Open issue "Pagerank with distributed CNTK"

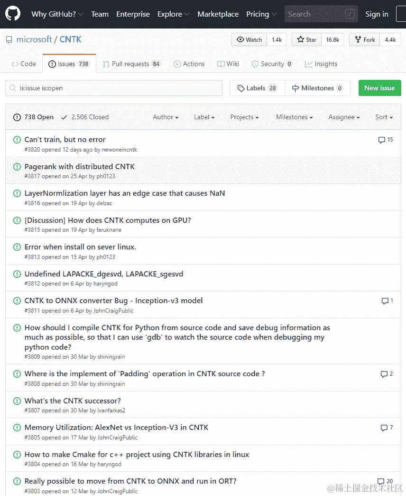pos(80,166)
